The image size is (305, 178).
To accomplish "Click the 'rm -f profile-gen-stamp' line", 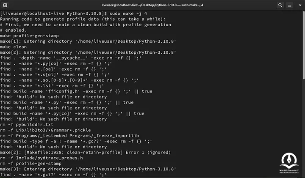I will click(31, 164).
